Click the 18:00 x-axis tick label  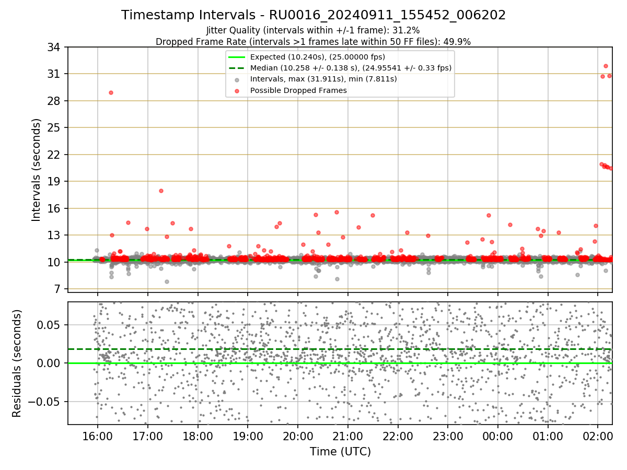coord(198,436)
